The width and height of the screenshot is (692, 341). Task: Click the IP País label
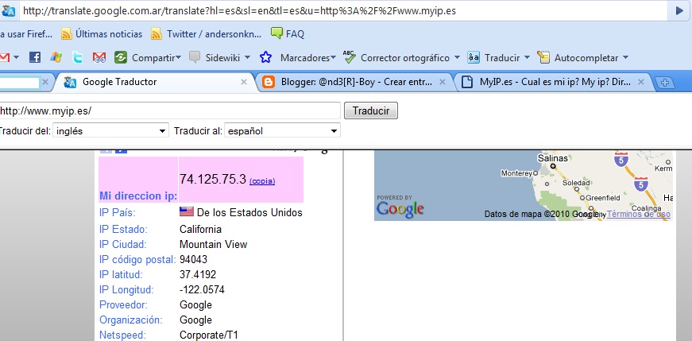[118, 212]
